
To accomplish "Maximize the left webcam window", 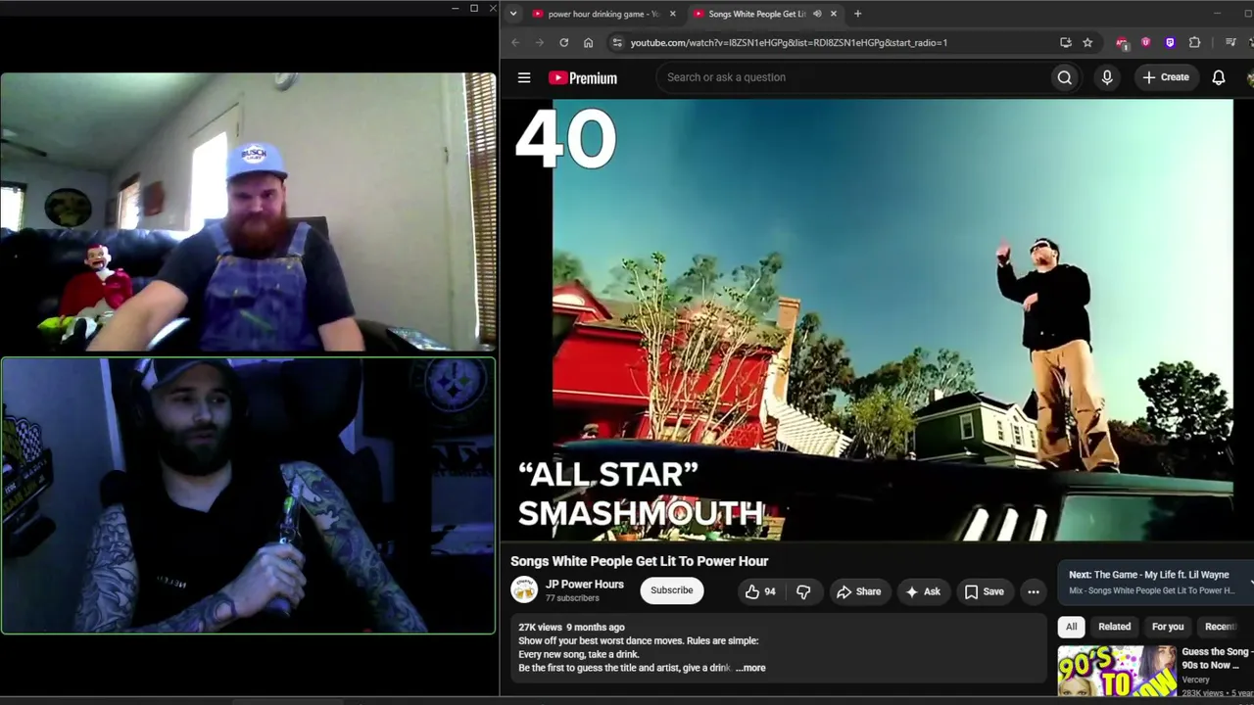I will 474,8.
